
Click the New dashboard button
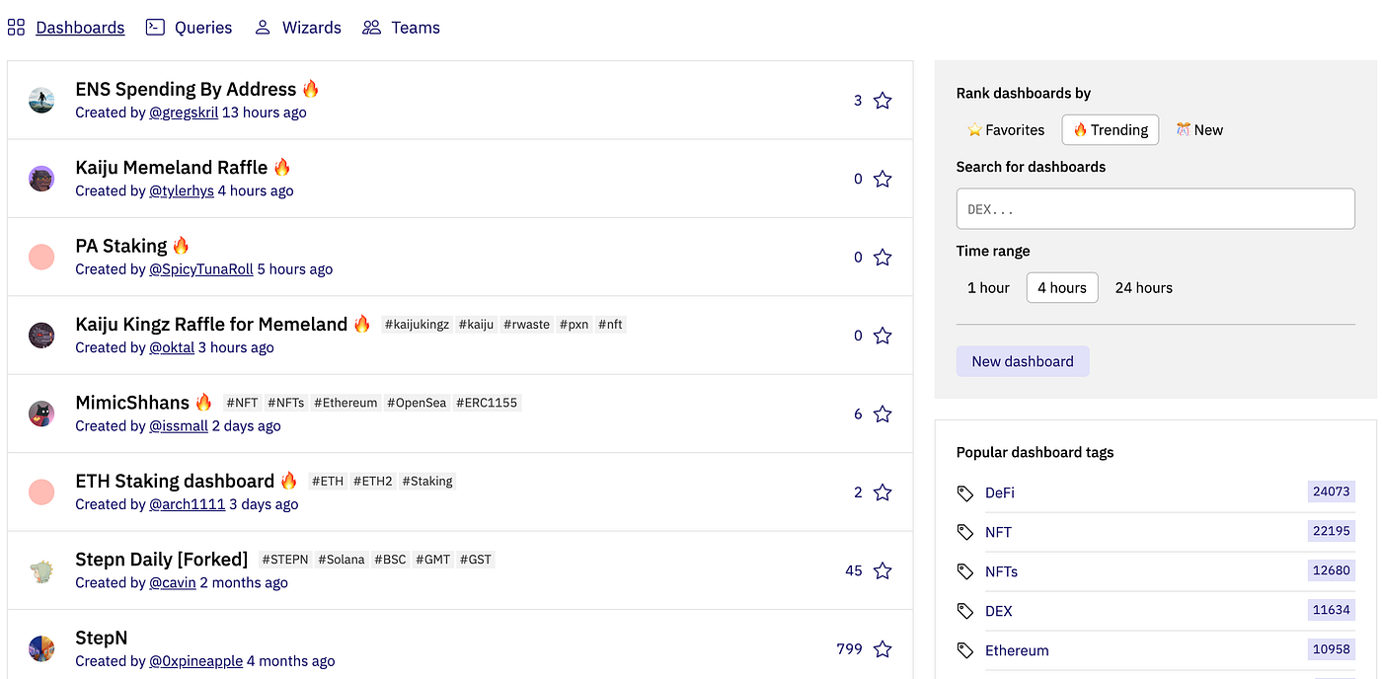coord(1023,361)
